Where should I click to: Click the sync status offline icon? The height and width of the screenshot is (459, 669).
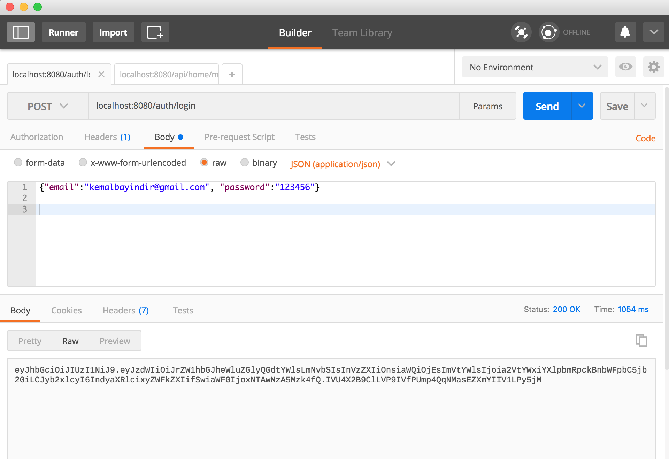pyautogui.click(x=548, y=32)
